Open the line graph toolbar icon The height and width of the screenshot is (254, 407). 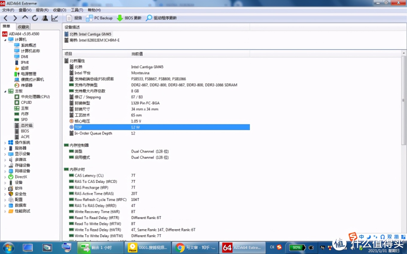[55, 18]
